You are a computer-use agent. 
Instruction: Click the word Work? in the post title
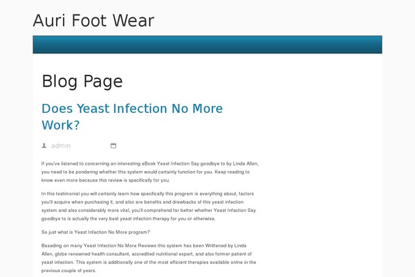[x=61, y=125]
